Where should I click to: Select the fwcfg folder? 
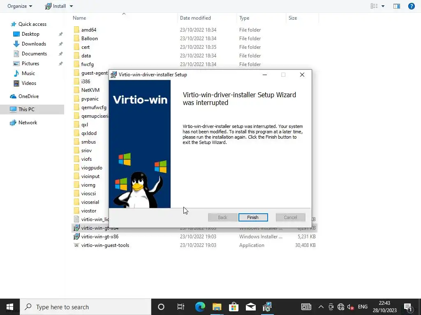point(87,64)
